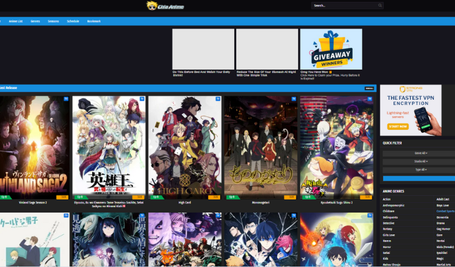Select the Fantasy genre
Image resolution: width=455 pixels, height=267 pixels.
[388, 229]
